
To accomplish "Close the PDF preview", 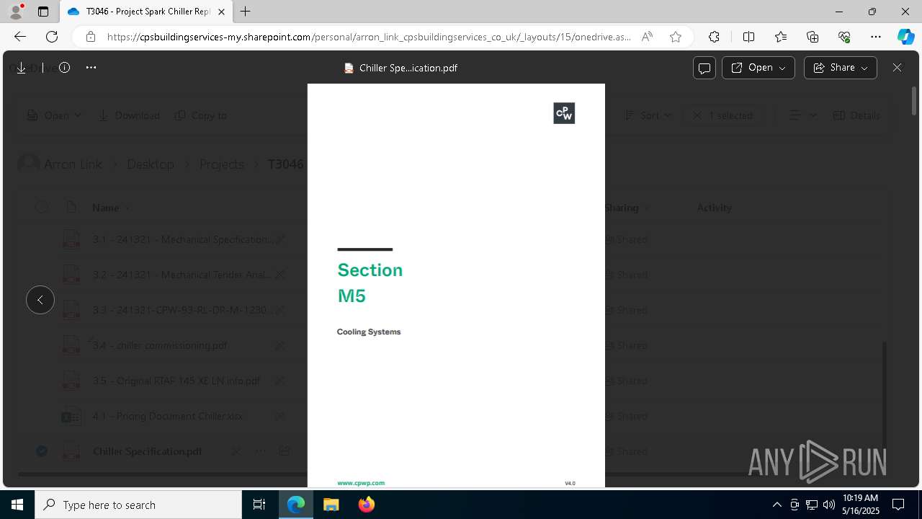I will coord(897,68).
